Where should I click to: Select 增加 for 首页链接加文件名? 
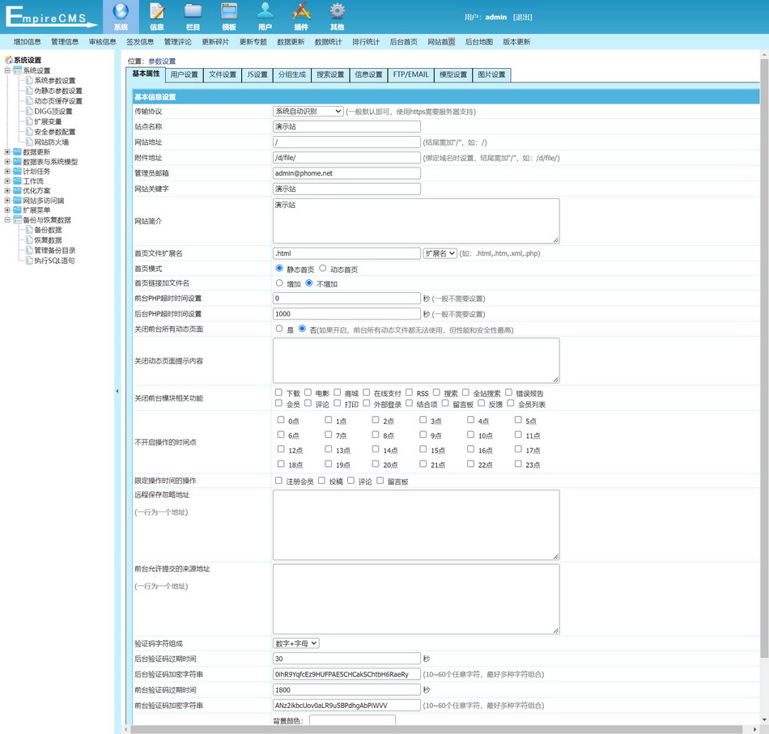click(279, 283)
